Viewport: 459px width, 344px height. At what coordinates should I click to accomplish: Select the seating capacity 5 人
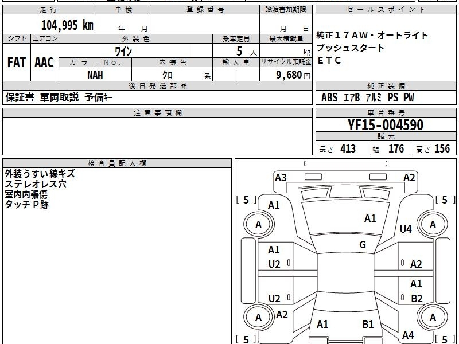246,52
